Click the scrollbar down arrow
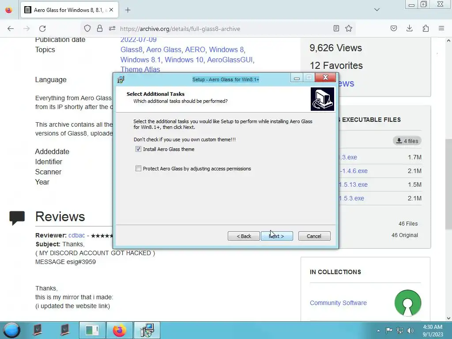This screenshot has width=452, height=339. tap(448, 318)
